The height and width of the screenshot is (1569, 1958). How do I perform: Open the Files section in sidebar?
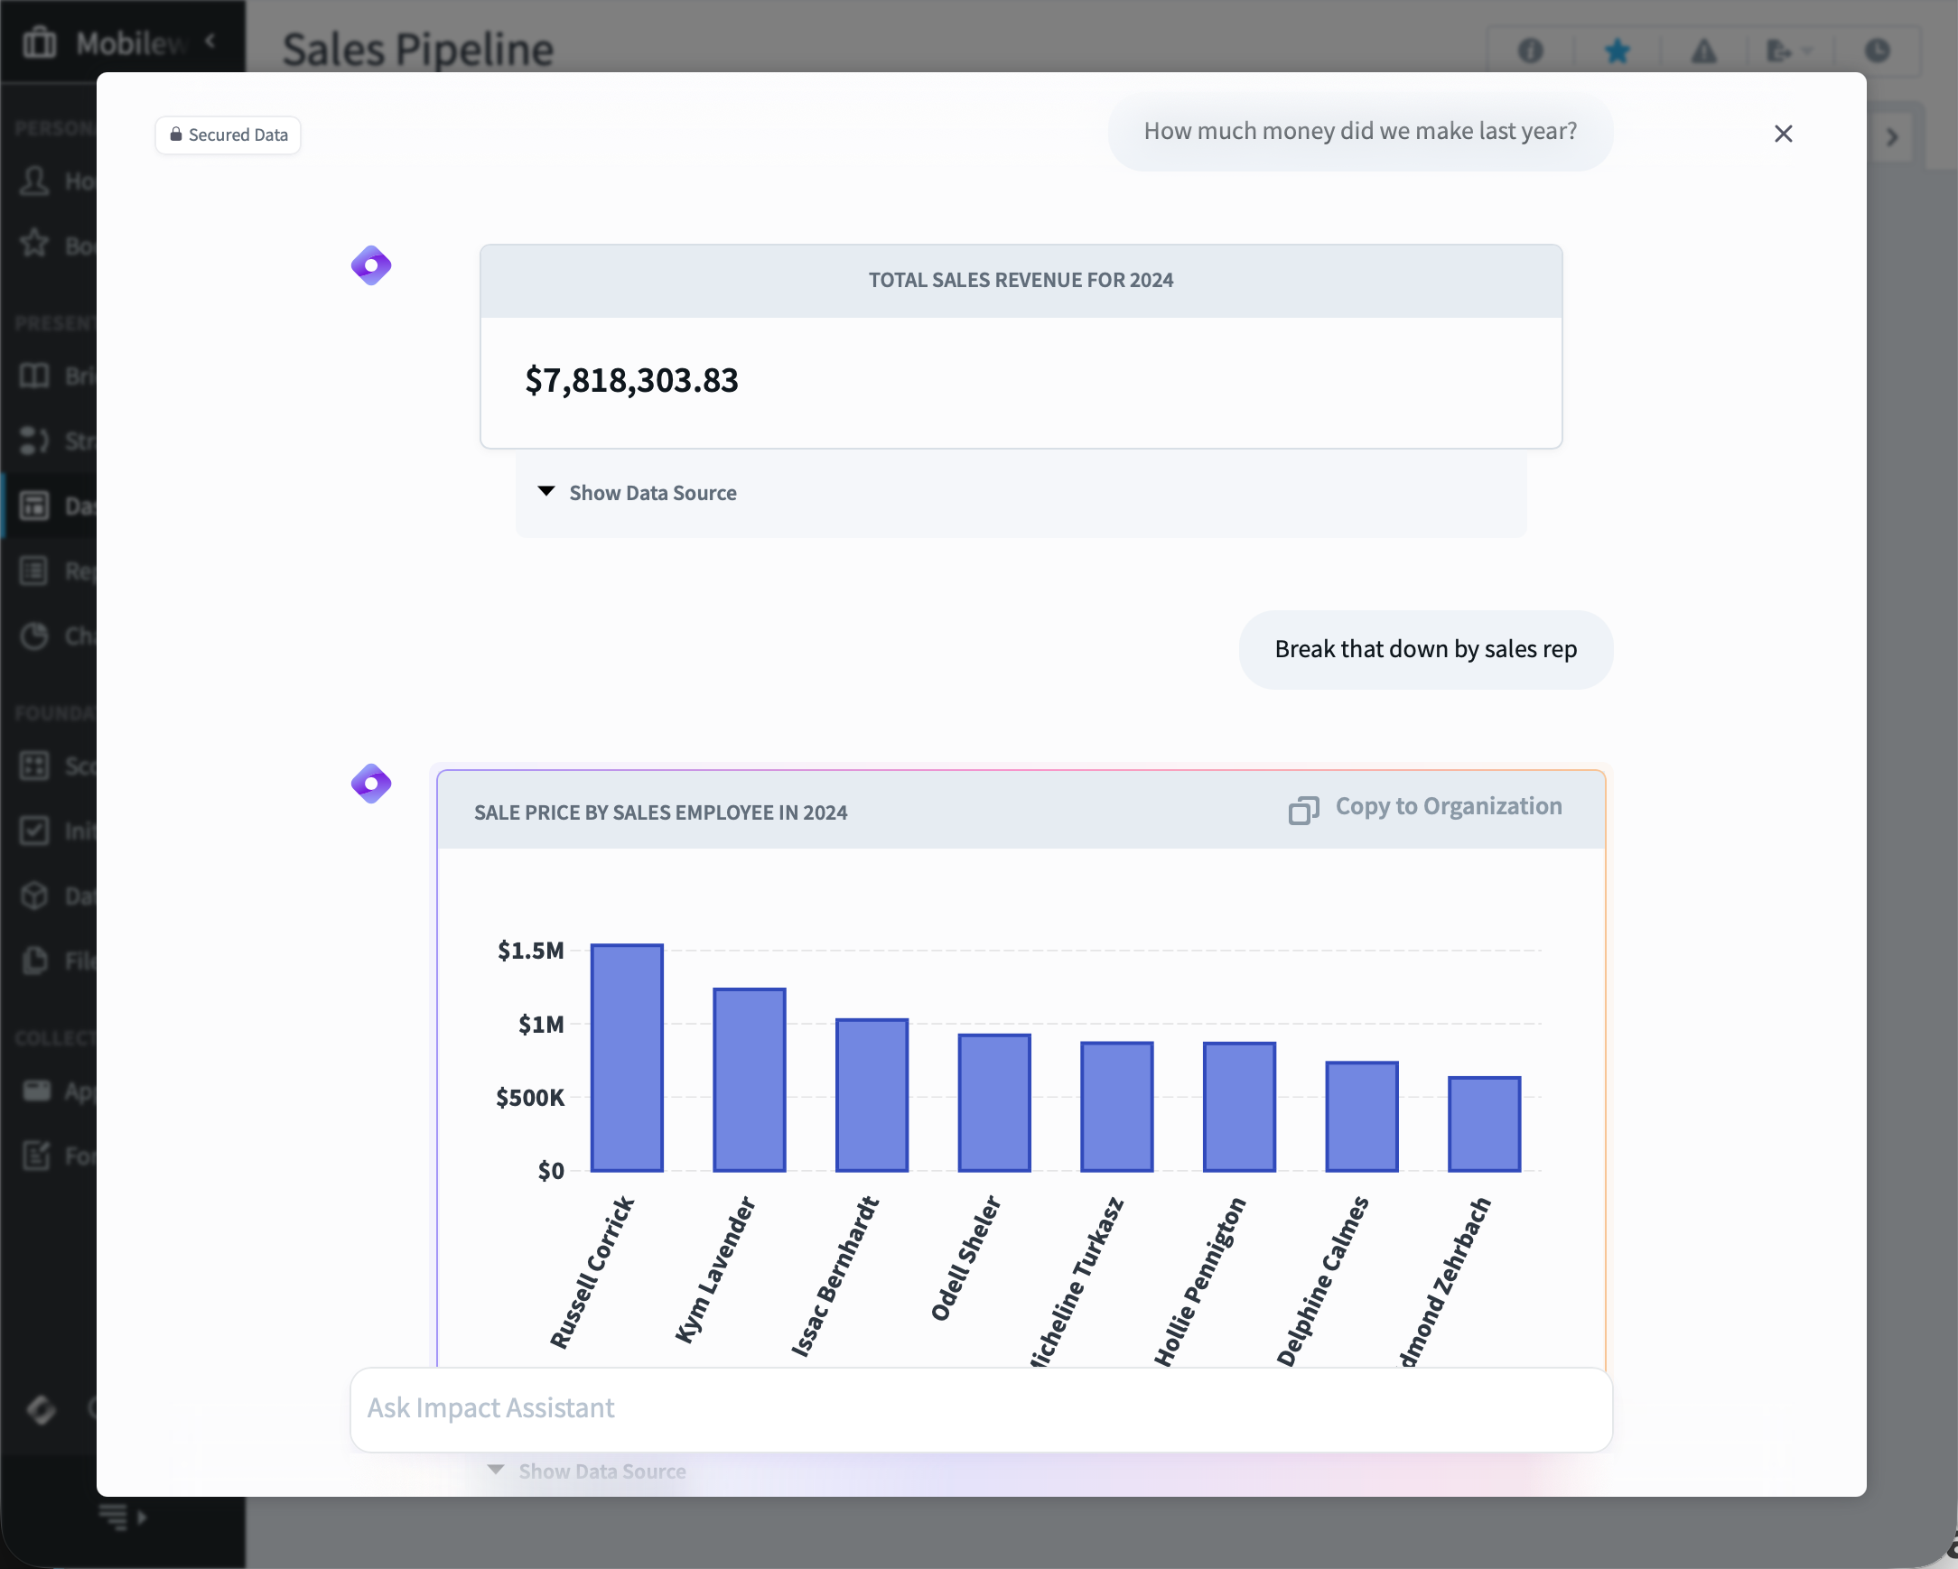click(33, 961)
